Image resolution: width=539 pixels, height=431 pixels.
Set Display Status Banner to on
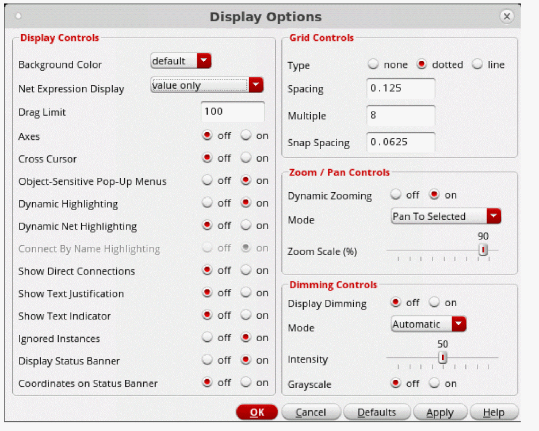pos(246,360)
